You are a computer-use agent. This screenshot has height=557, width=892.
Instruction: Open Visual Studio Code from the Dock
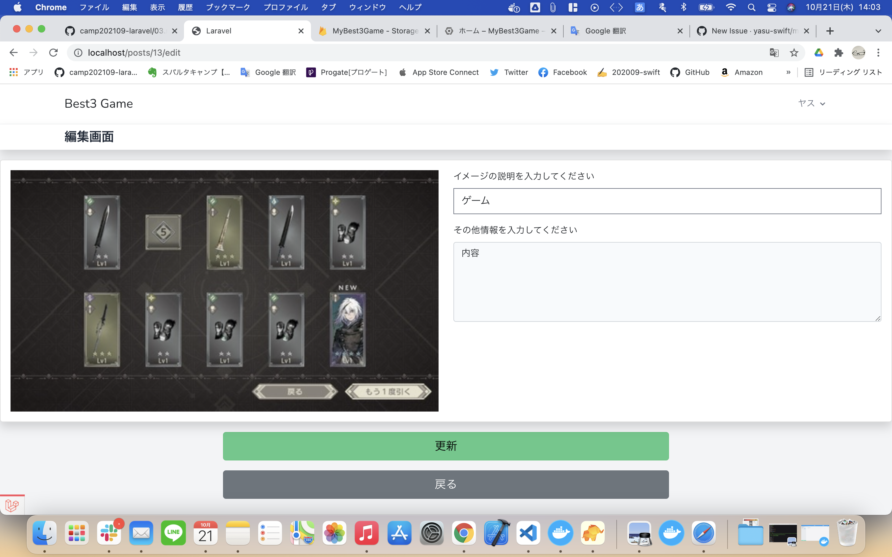528,533
